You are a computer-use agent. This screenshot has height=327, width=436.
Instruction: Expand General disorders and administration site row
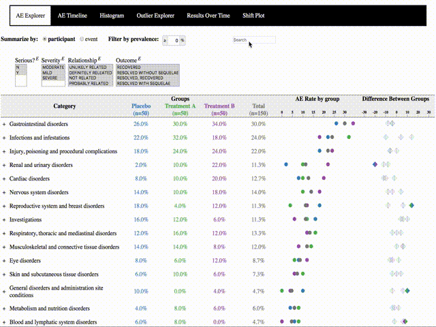[x=4, y=292]
